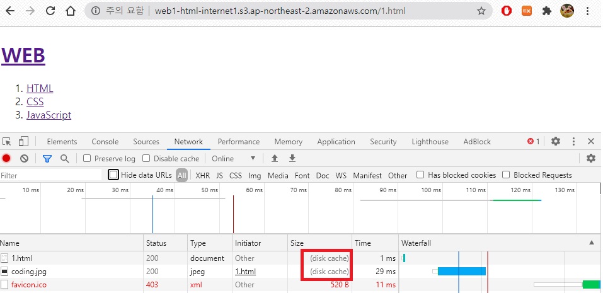Open the Lighthouse tab
Image resolution: width=603 pixels, height=293 pixels.
pyautogui.click(x=430, y=142)
